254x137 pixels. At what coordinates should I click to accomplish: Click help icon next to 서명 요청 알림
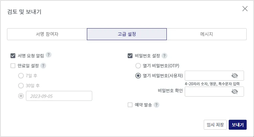pyautogui.click(x=48, y=55)
